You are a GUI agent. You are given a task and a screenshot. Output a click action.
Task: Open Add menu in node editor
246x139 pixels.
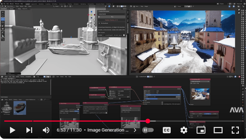click(66, 77)
